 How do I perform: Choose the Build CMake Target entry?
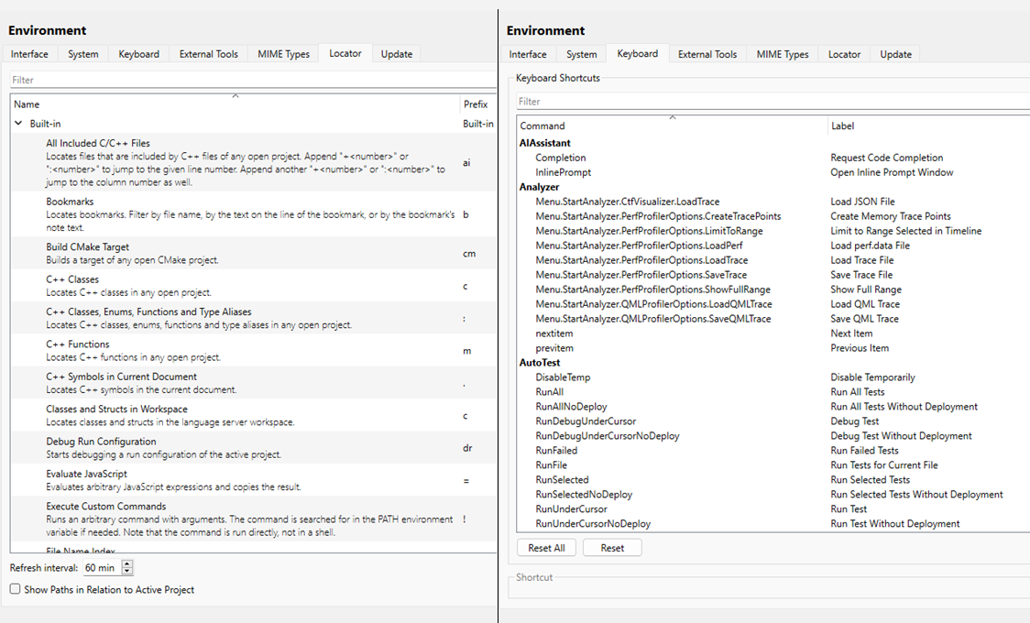(x=87, y=247)
